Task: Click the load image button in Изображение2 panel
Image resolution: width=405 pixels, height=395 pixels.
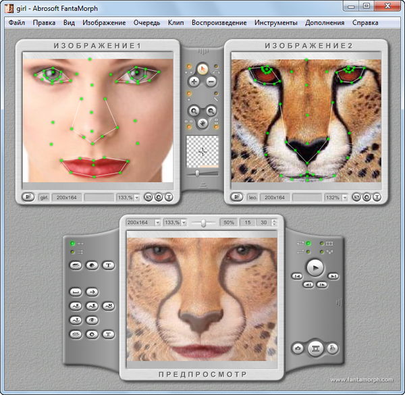Action: (237, 197)
